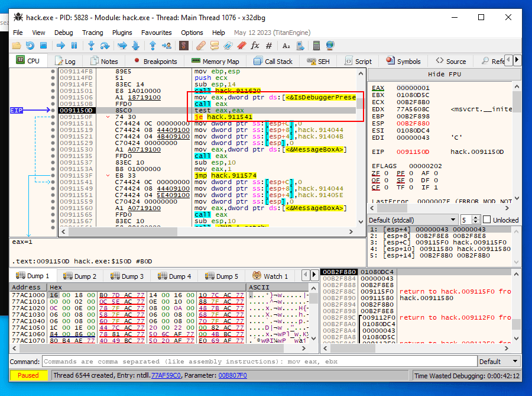Pause the debuggee with the pause icon
The width and height of the screenshot is (532, 396).
pyautogui.click(x=73, y=45)
